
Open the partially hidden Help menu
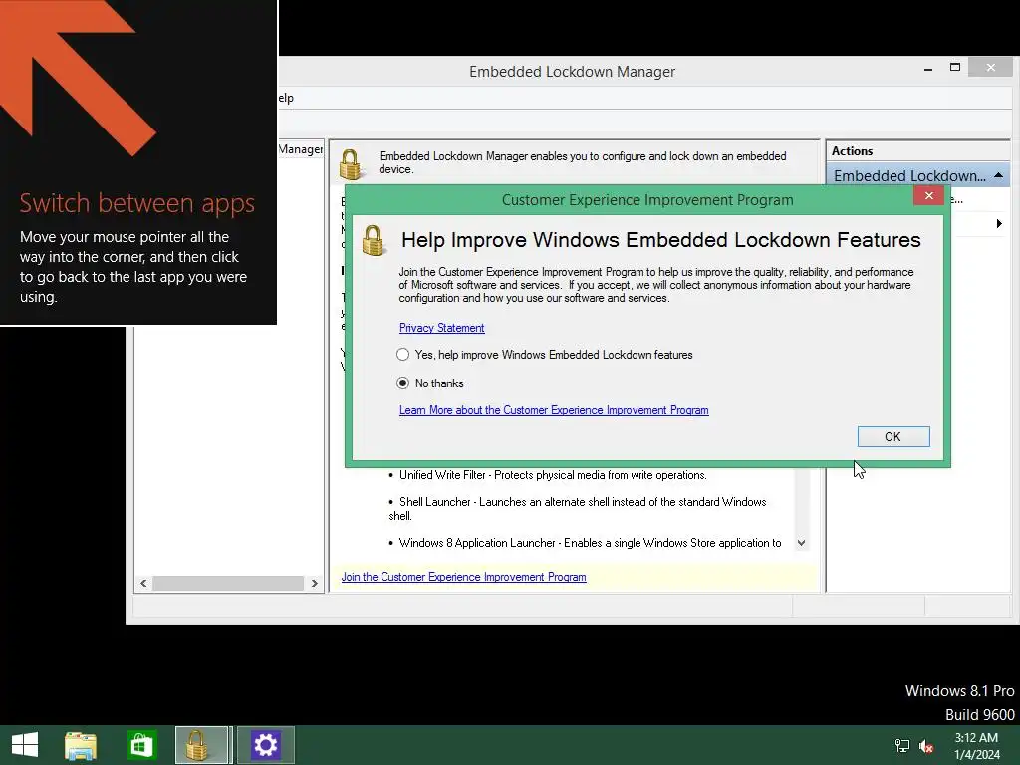pyautogui.click(x=286, y=98)
